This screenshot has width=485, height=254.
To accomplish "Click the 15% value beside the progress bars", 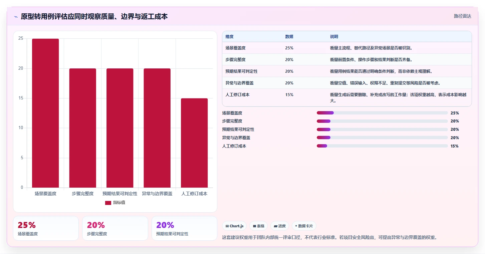I will point(455,146).
